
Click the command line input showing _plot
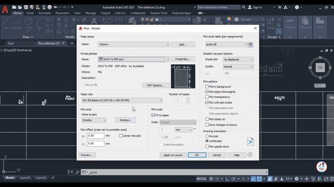(x=175, y=172)
